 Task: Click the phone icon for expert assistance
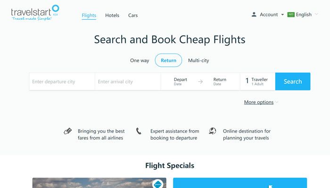pyautogui.click(x=139, y=131)
